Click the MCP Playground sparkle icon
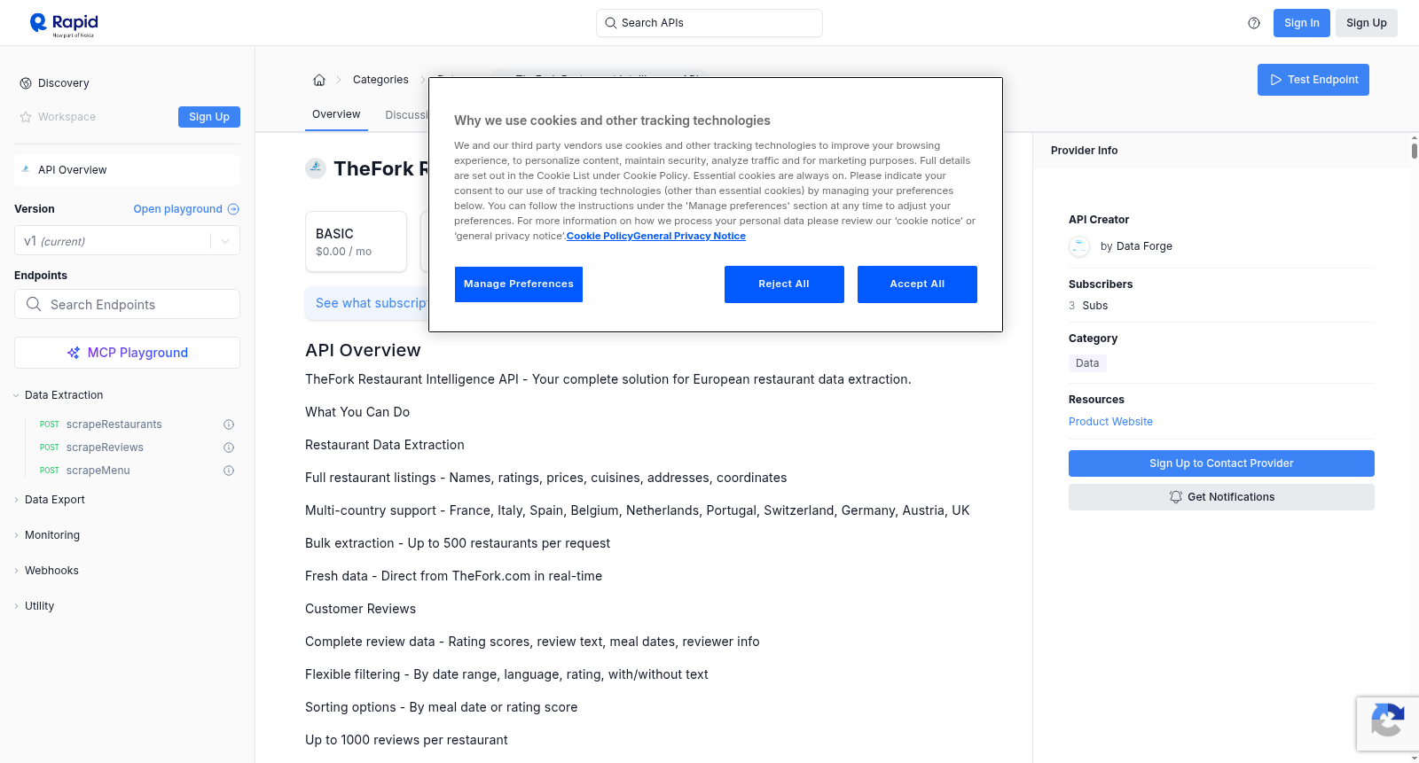This screenshot has width=1419, height=763. (74, 353)
